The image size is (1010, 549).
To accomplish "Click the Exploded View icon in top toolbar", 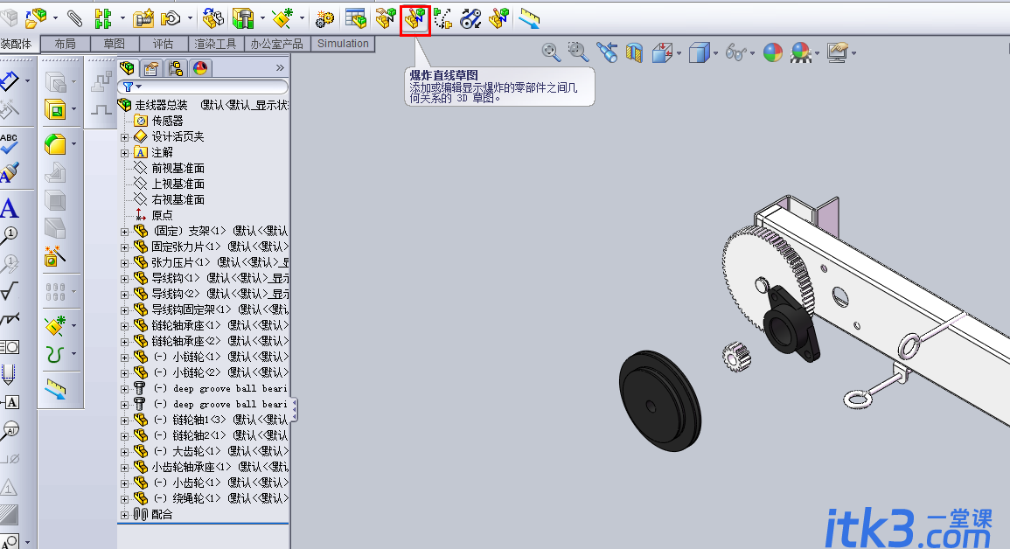I will [385, 18].
